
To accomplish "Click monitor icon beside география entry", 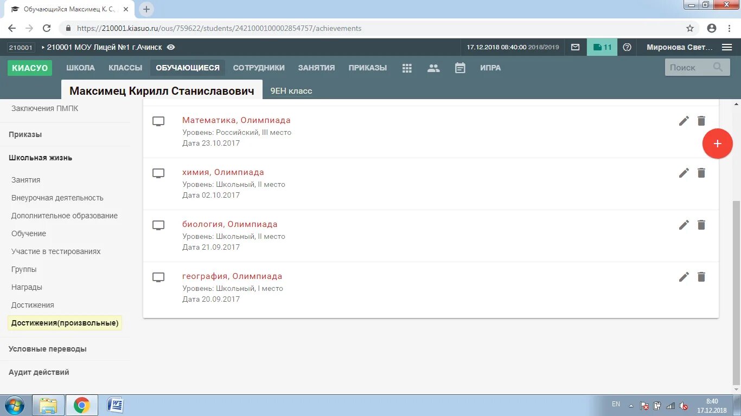I will 158,277.
